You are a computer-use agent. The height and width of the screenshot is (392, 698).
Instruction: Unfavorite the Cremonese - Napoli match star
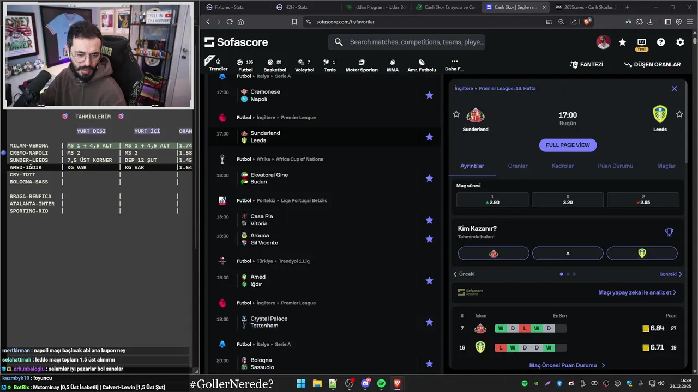pos(429,95)
